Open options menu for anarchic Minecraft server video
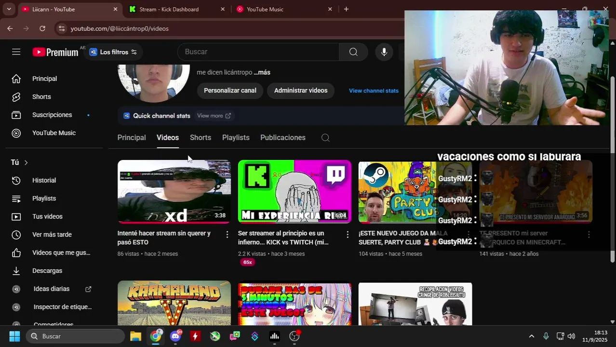Viewport: 616px width, 347px height. [x=589, y=234]
